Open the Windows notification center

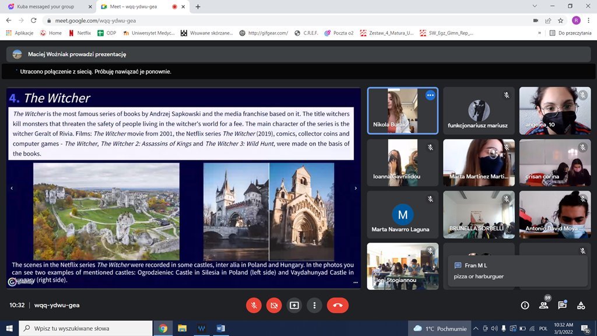click(585, 328)
